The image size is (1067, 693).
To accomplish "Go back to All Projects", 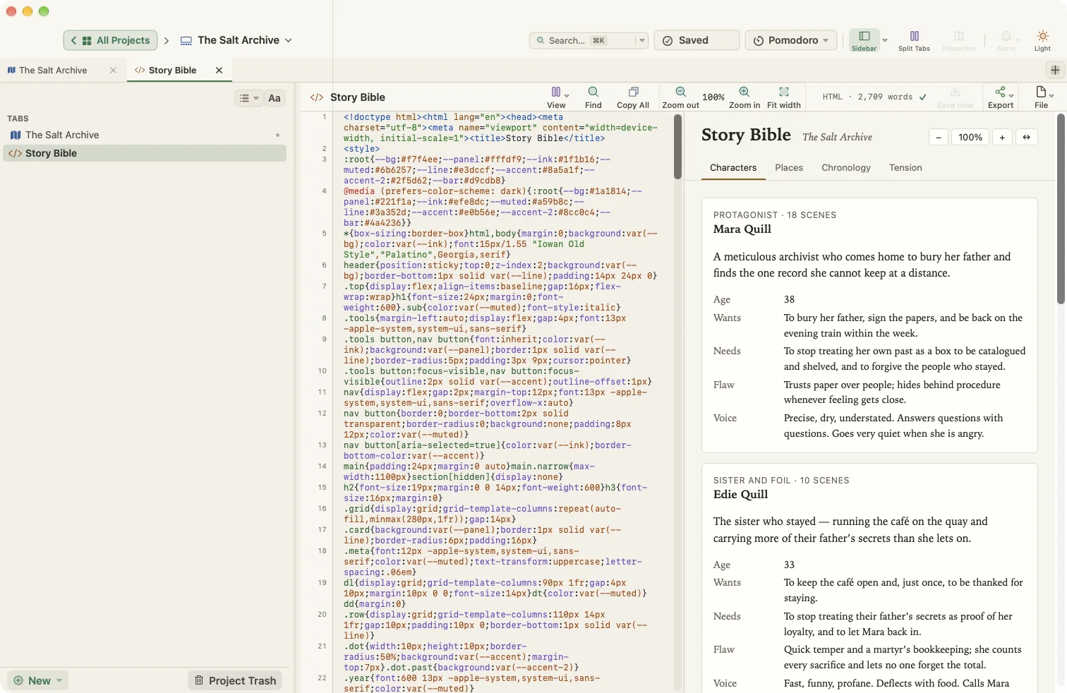I will click(x=111, y=40).
